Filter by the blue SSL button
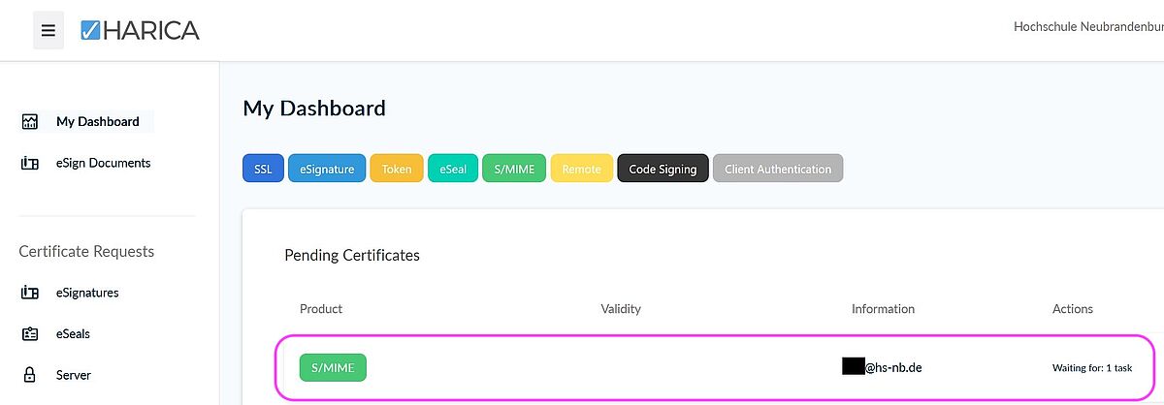This screenshot has height=405, width=1164. click(263, 169)
